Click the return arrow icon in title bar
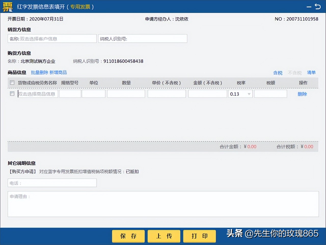This screenshot has height=245, width=326. (x=318, y=7)
